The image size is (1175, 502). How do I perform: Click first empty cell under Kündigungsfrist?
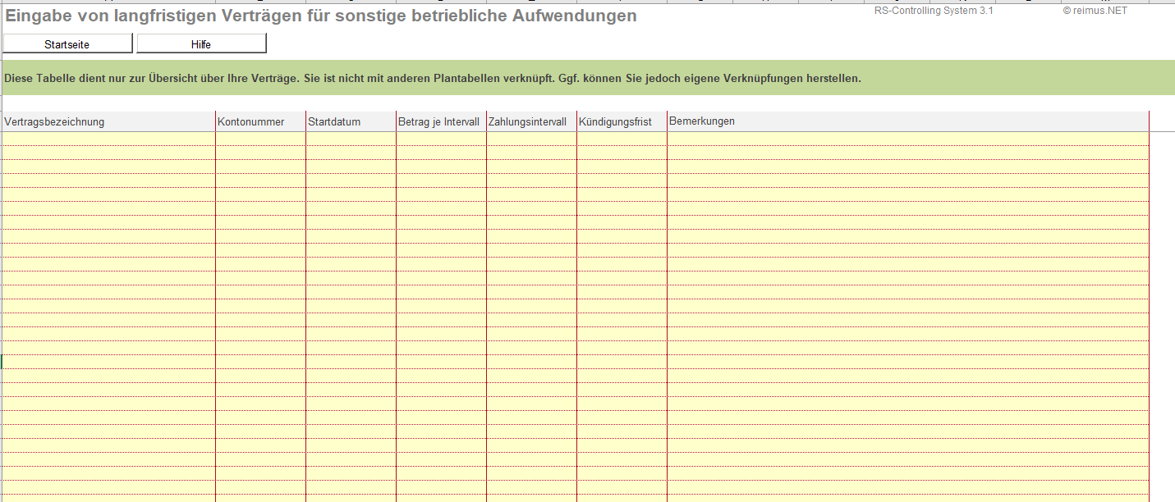(x=622, y=139)
